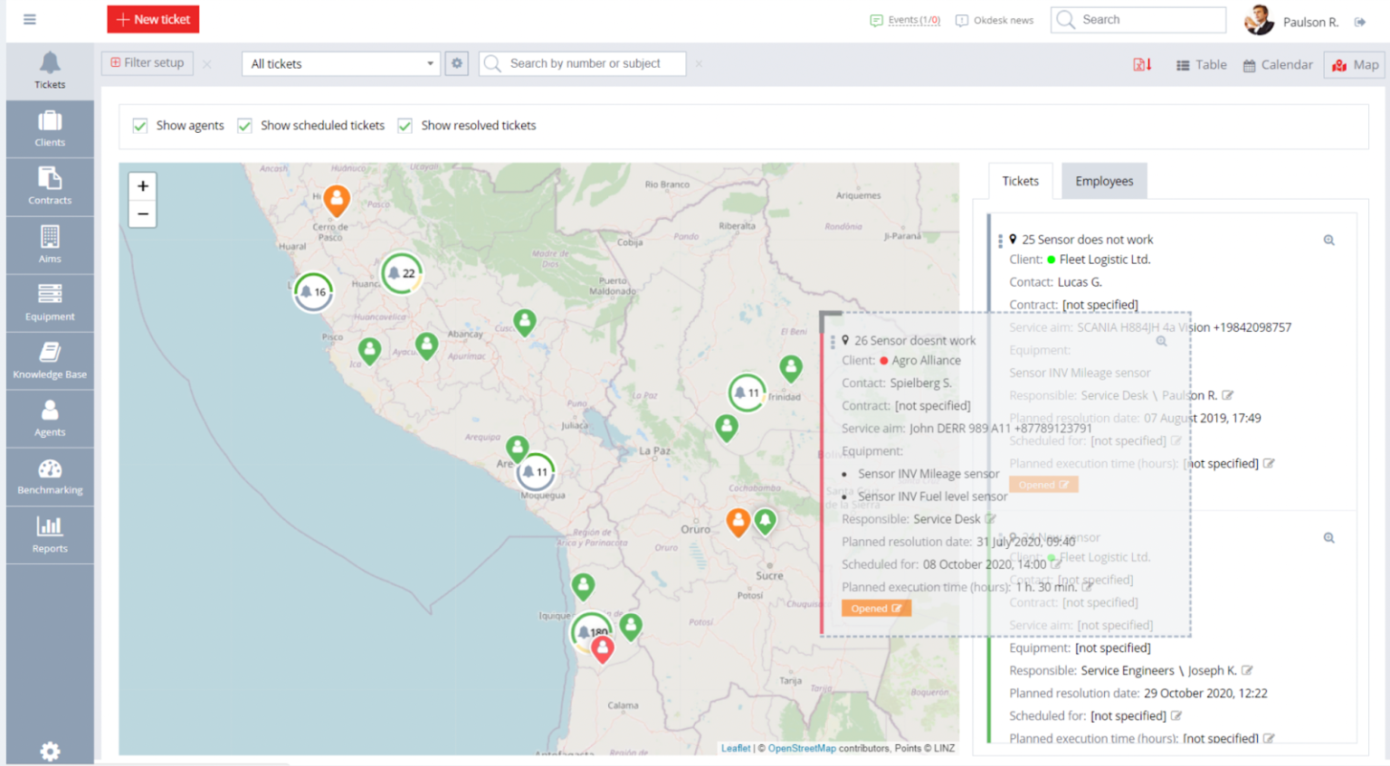Collapse the main navigation with the hamburger icon

[28, 19]
